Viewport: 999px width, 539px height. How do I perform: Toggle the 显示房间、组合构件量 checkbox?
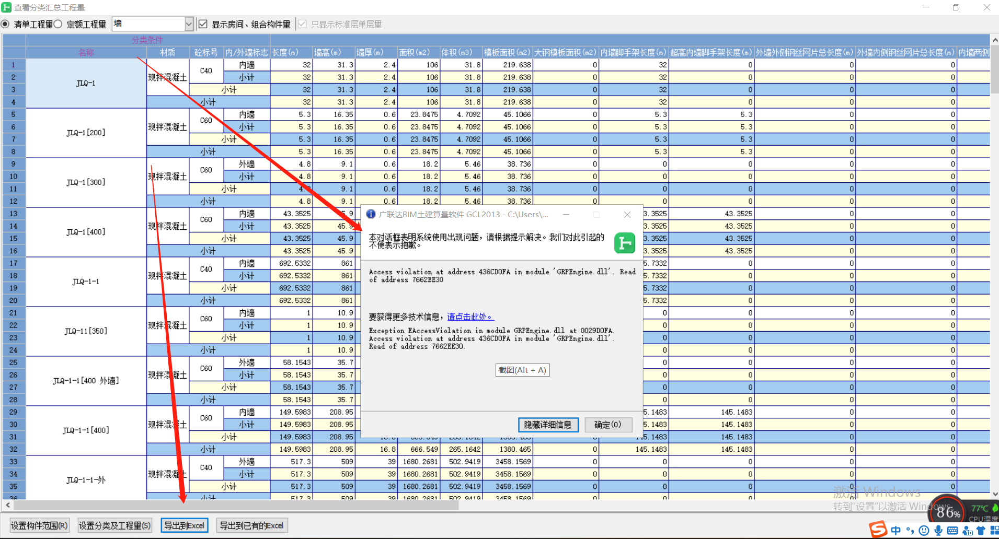click(x=203, y=24)
